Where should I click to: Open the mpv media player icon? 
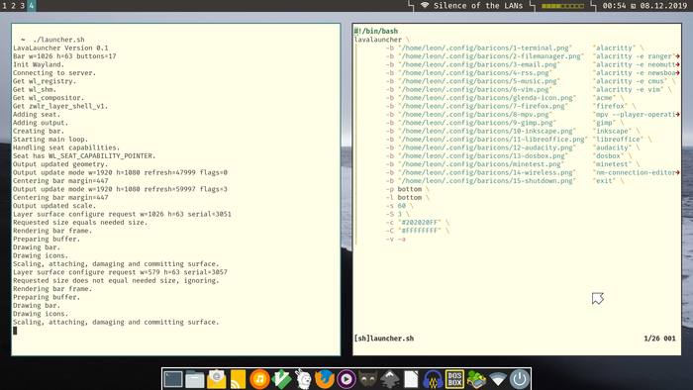346,379
